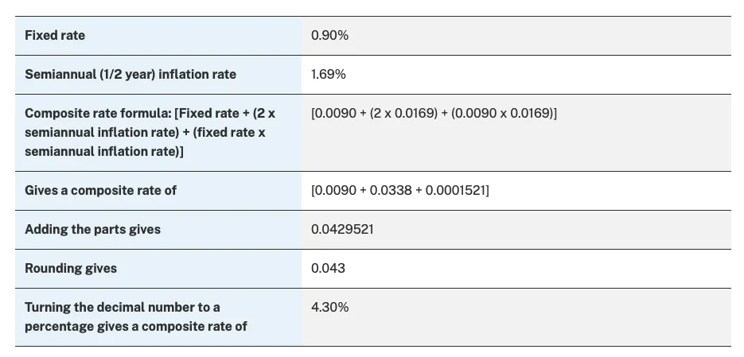Click the 1.69% inflation rate value

click(328, 75)
